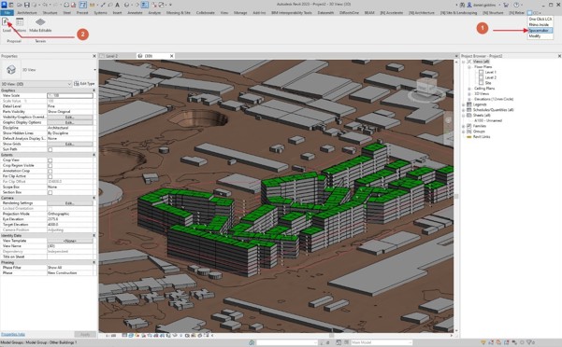Toggle the Crop View checkbox
562x347 pixels.
(x=50, y=160)
